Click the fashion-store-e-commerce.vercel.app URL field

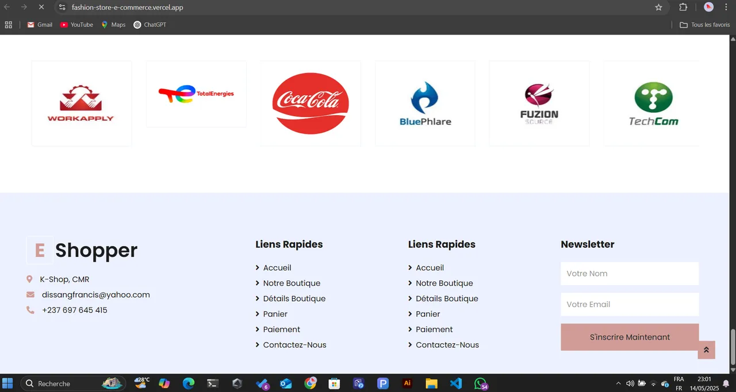coord(356,7)
